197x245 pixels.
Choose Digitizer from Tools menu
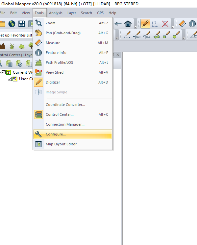click(x=73, y=82)
